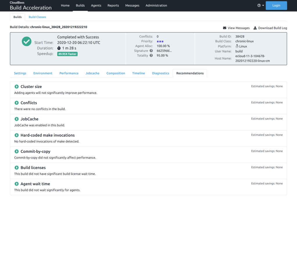Click the purple Priority level indicator

160,41
